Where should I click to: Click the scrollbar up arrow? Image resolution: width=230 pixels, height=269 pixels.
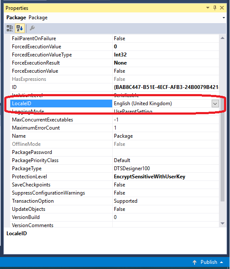pos(222,38)
